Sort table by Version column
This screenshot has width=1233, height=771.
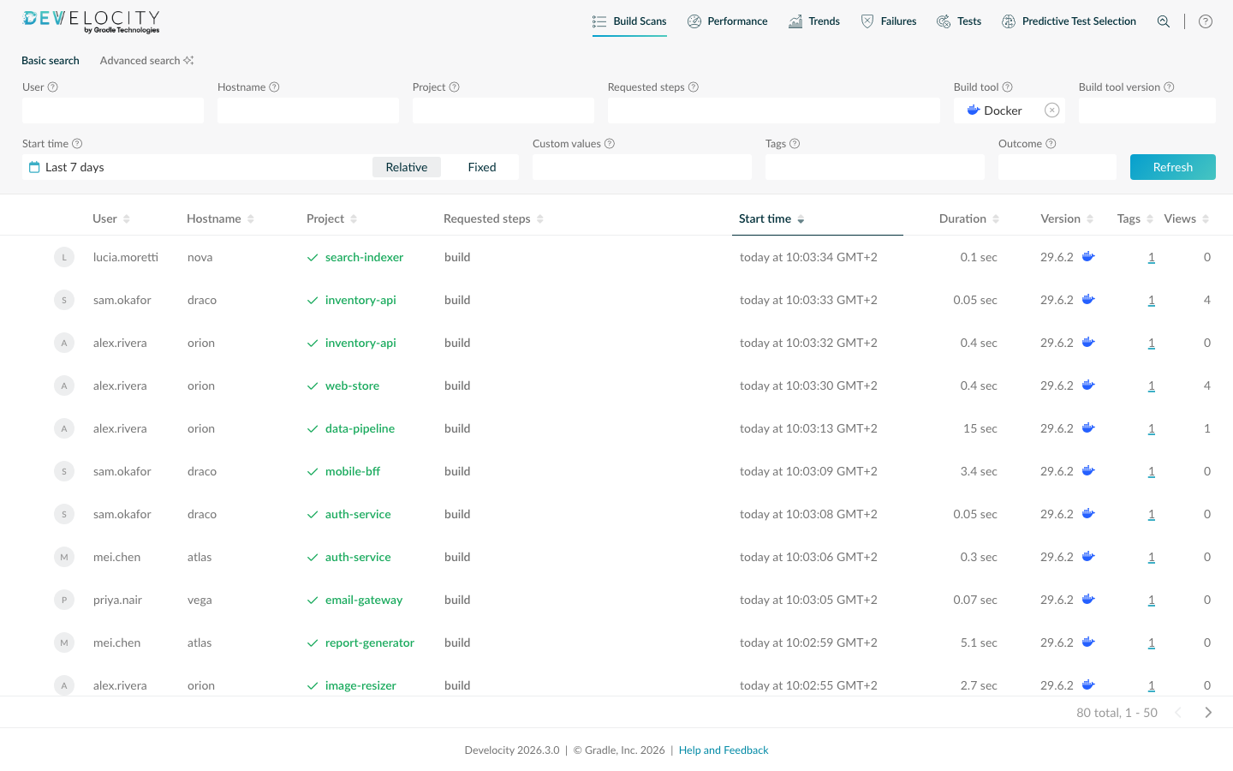[x=1067, y=218]
